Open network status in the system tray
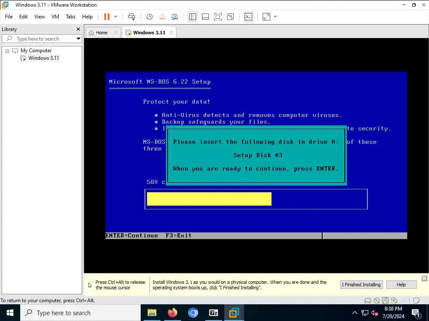This screenshot has width=429, height=321. 365,313
